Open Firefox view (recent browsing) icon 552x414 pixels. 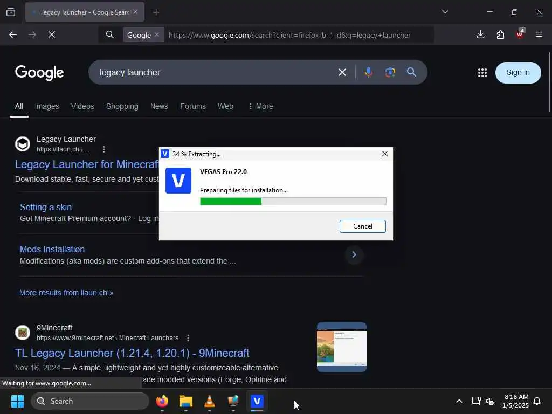click(x=11, y=12)
